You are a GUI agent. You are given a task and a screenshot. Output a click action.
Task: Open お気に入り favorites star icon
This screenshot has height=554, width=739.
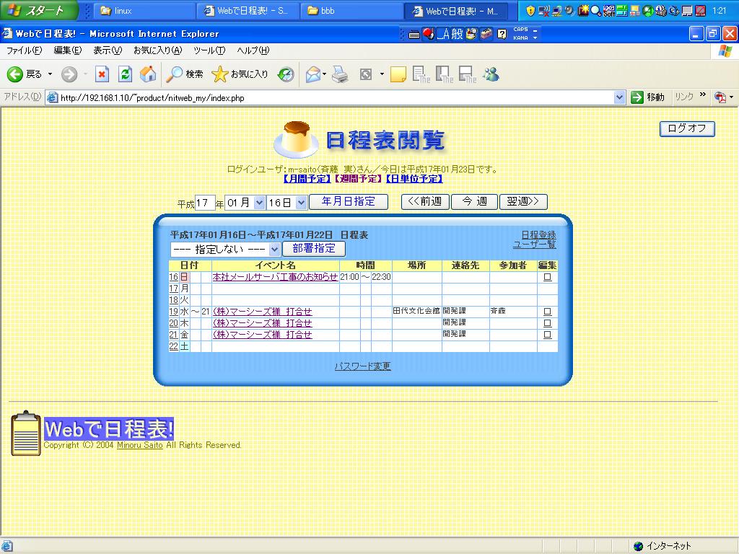click(x=220, y=74)
